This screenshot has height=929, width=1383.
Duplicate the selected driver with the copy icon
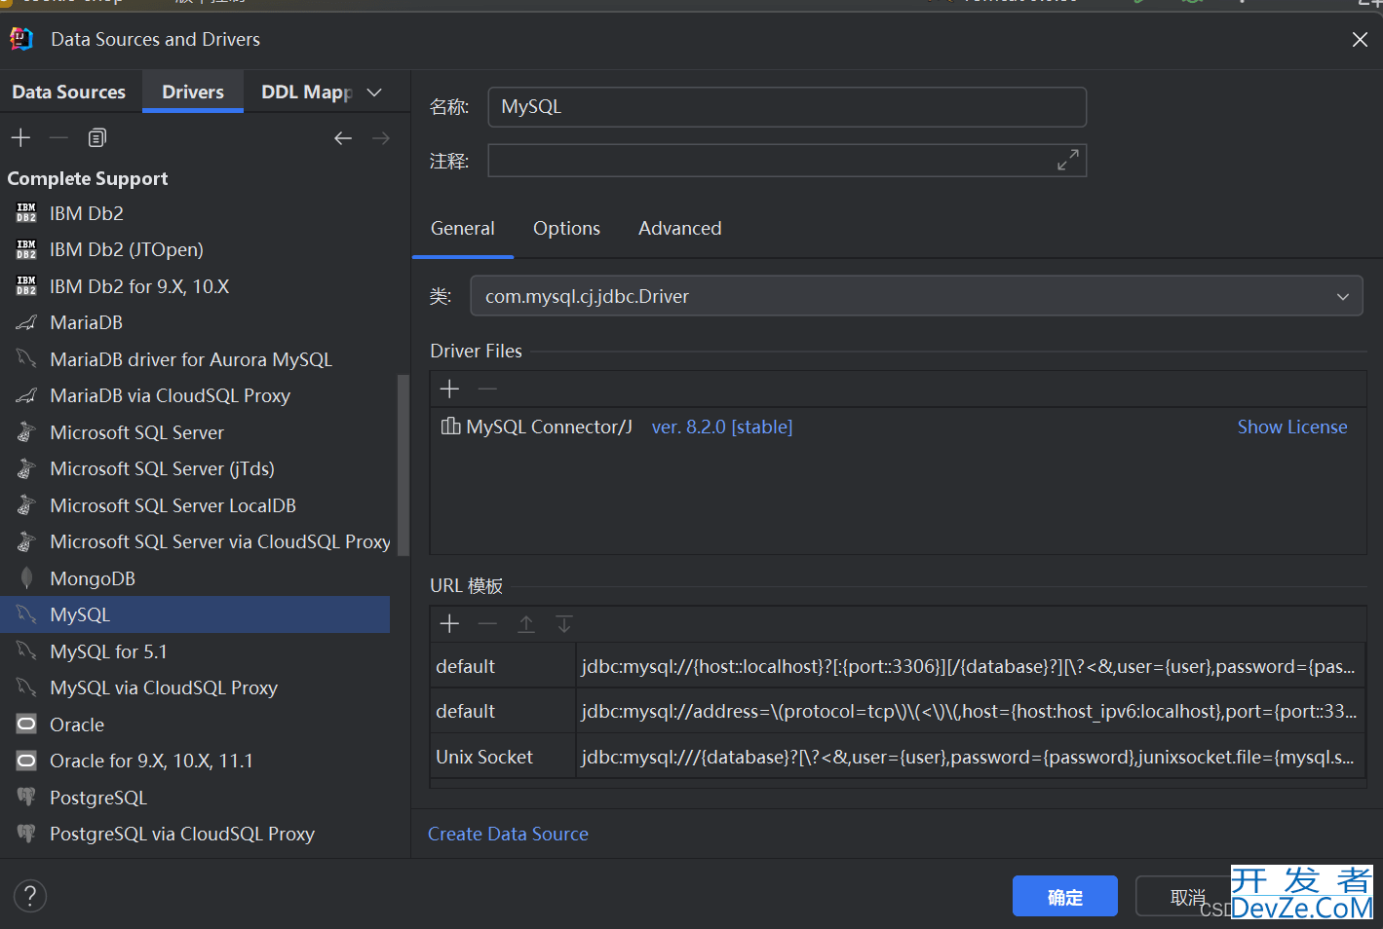(x=96, y=138)
